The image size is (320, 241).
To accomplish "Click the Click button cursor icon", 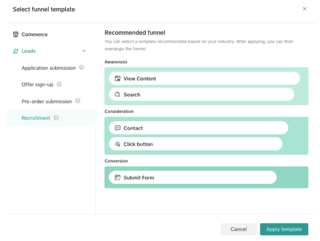I will 118,144.
